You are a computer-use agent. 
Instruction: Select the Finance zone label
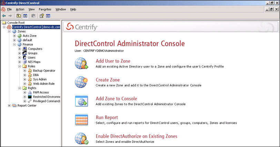[x=28, y=44]
